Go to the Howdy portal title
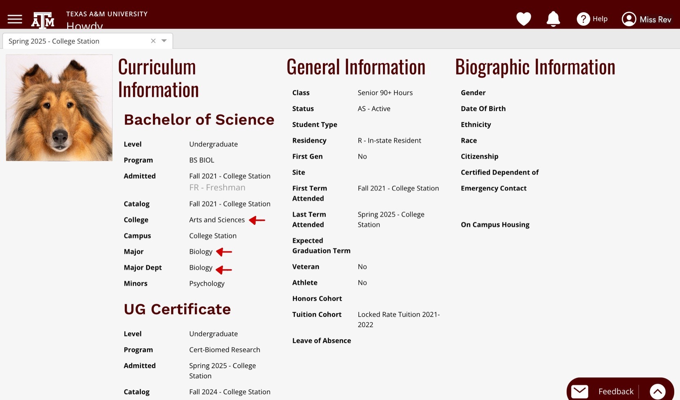Image resolution: width=680 pixels, height=400 pixels. pos(84,26)
